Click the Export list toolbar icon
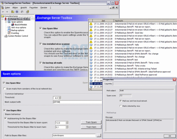Image resolution: width=177 pixels, height=139 pixels. 22,12
